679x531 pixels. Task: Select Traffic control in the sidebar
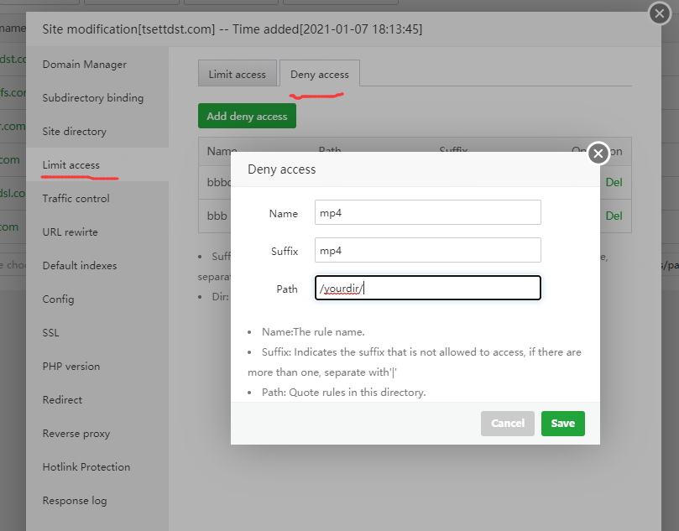click(76, 198)
